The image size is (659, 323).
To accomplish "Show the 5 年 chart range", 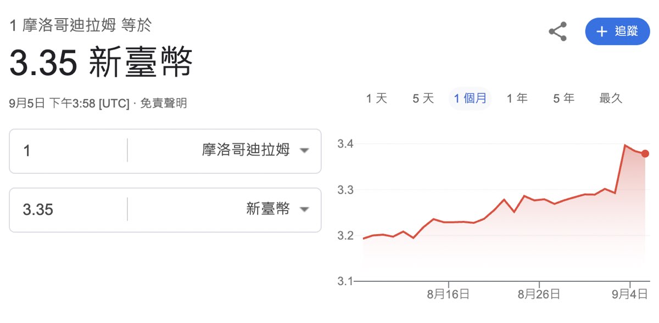I will pyautogui.click(x=563, y=99).
